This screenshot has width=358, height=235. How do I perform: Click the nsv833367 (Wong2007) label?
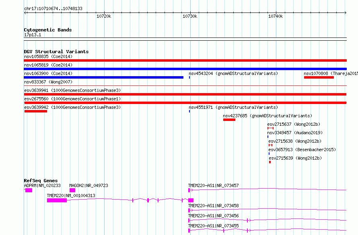48,82
